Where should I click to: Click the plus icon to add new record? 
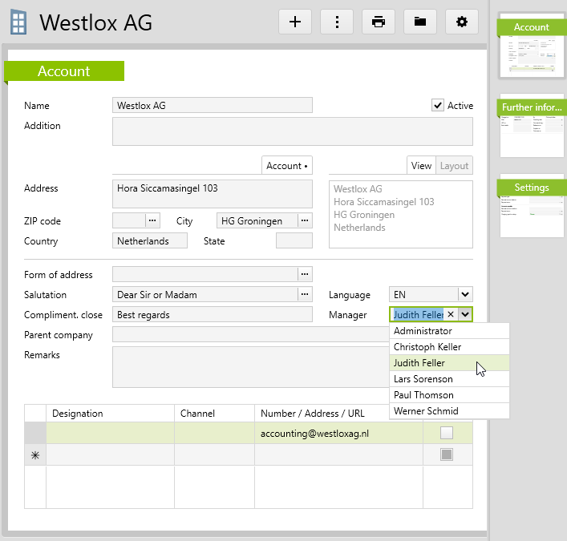tap(295, 22)
